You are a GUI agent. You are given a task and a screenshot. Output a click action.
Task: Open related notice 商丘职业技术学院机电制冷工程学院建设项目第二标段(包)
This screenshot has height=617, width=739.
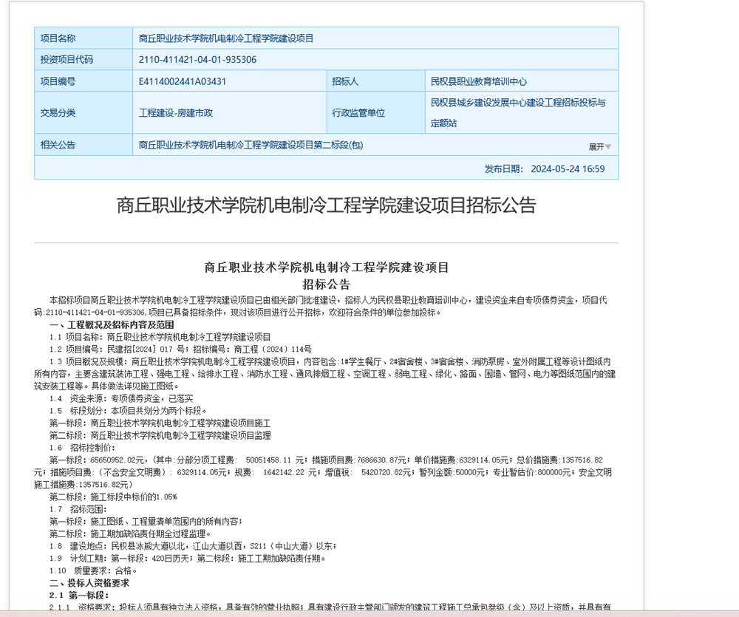[251, 145]
